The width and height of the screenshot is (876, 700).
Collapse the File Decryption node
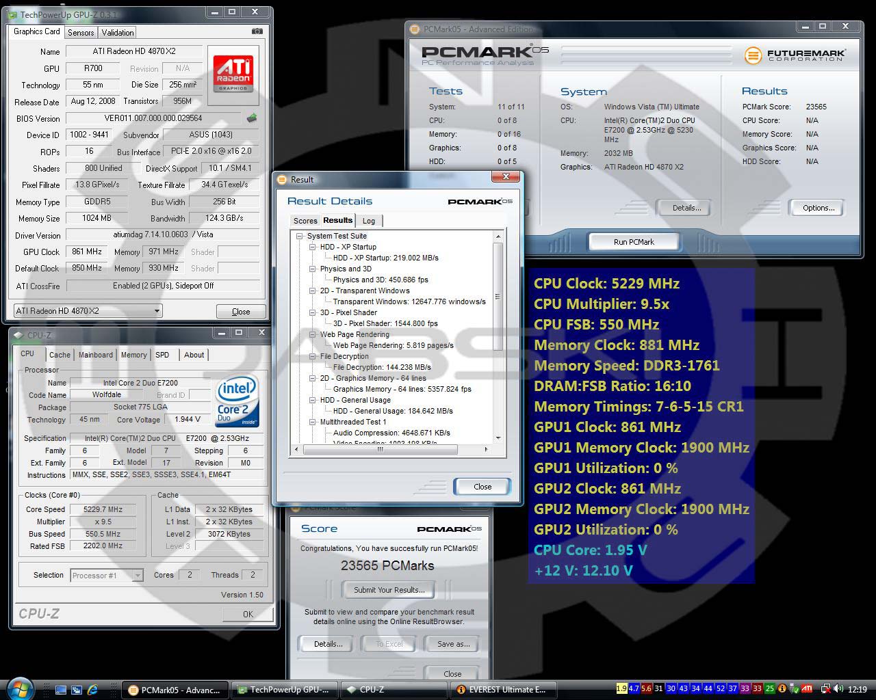(x=313, y=356)
